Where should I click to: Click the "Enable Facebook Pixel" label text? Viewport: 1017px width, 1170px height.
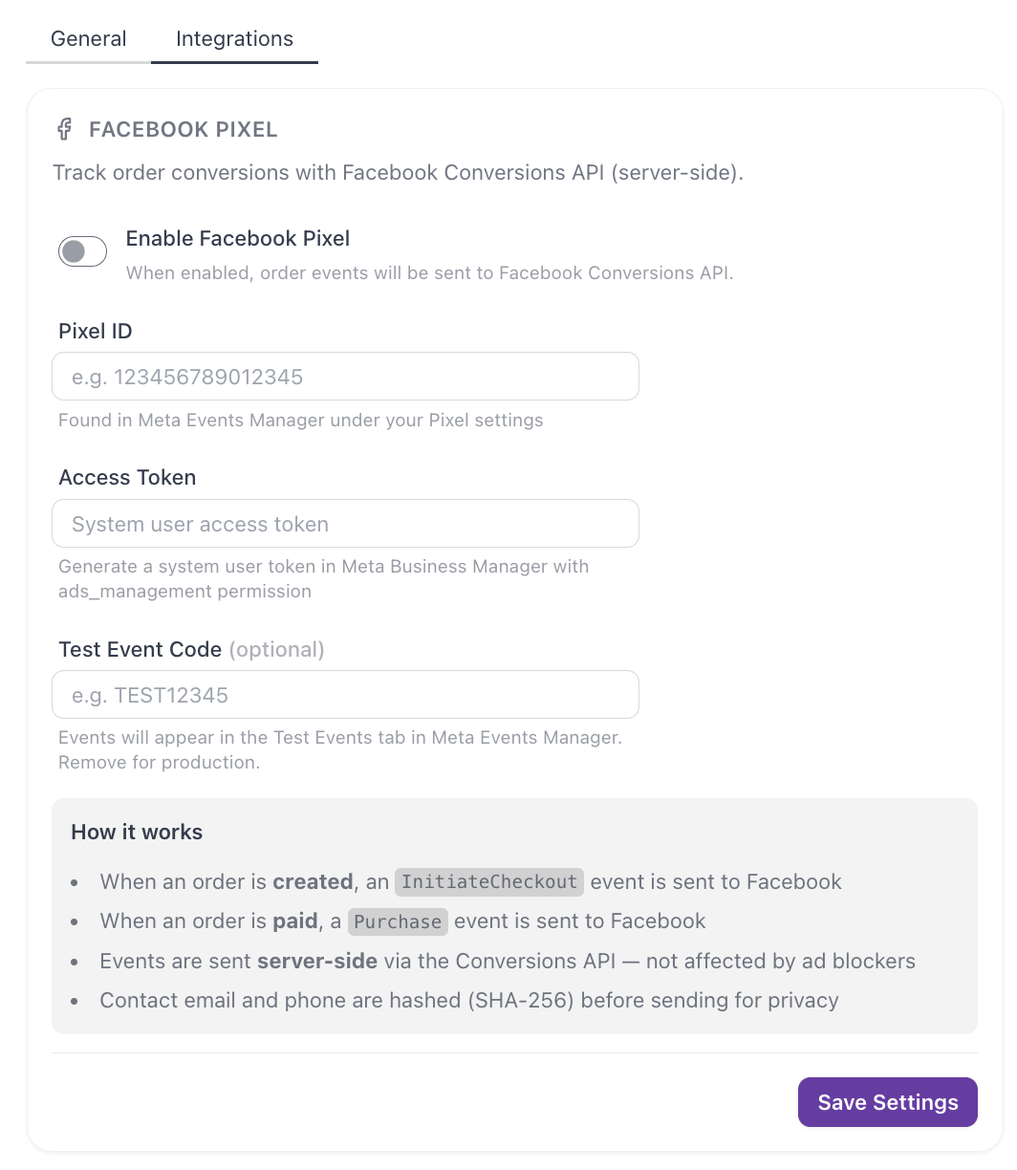tap(238, 238)
